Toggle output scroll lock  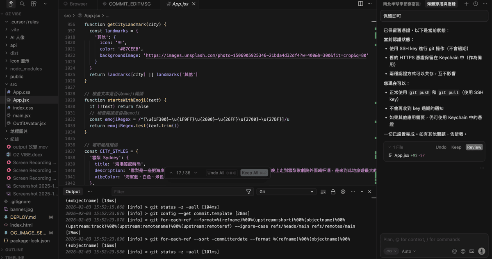point(333,192)
